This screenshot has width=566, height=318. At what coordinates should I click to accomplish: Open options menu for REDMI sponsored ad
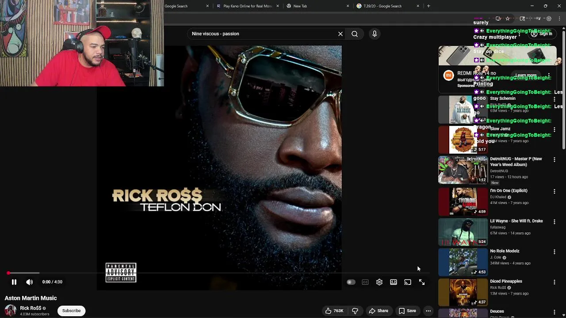coord(549,76)
